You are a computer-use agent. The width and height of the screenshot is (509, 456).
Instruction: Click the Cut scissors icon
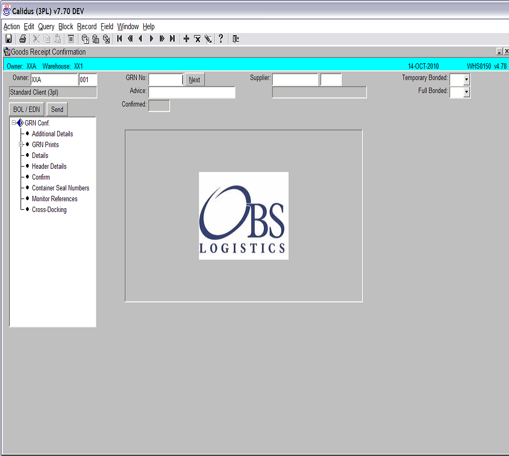[x=36, y=39]
